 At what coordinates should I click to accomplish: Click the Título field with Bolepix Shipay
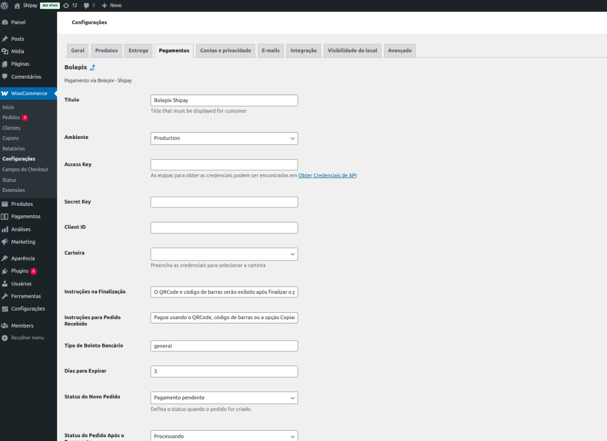click(224, 100)
